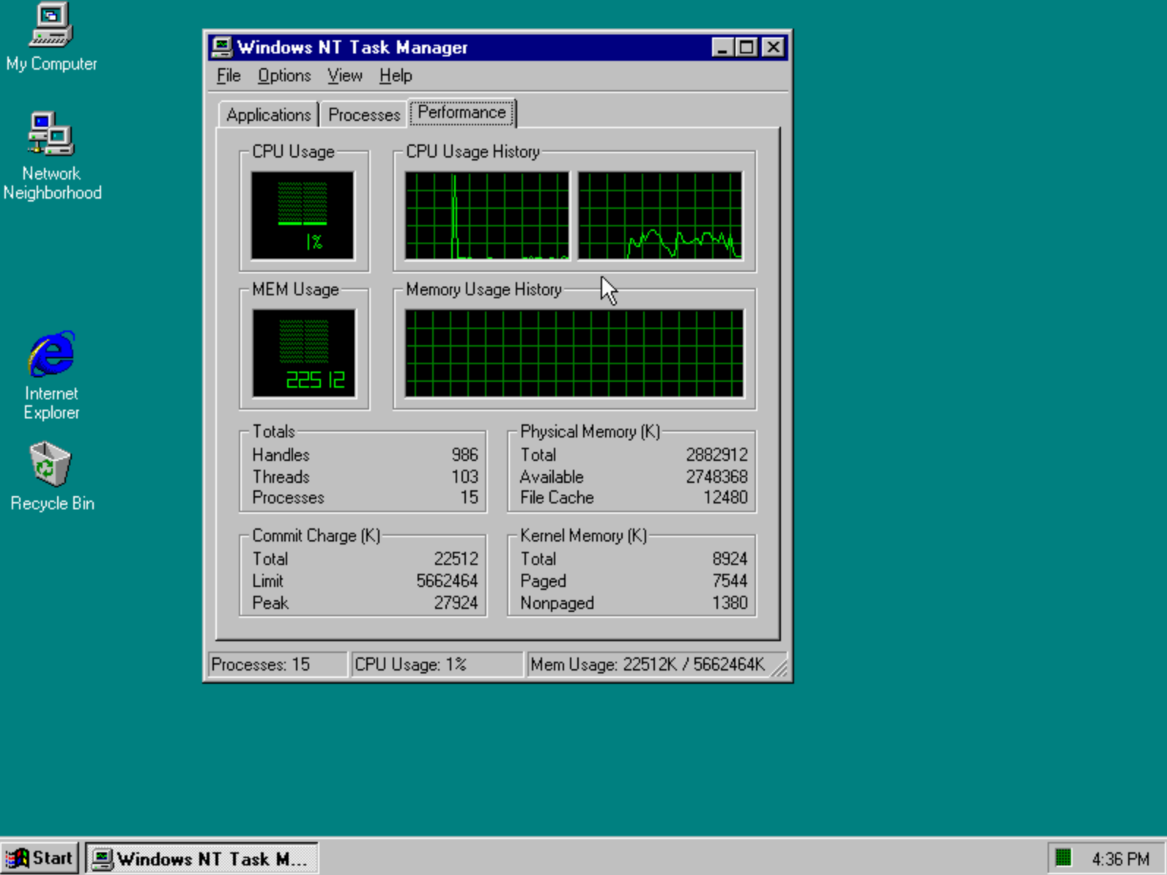Click the Internet Explorer desktop icon
Screen dimensions: 1167x875
click(51, 355)
